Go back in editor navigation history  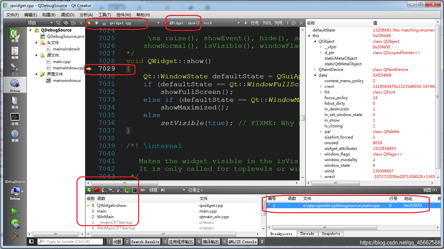[x=89, y=23]
